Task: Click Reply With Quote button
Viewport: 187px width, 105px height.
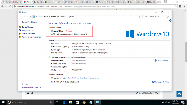Action: click(x=144, y=93)
